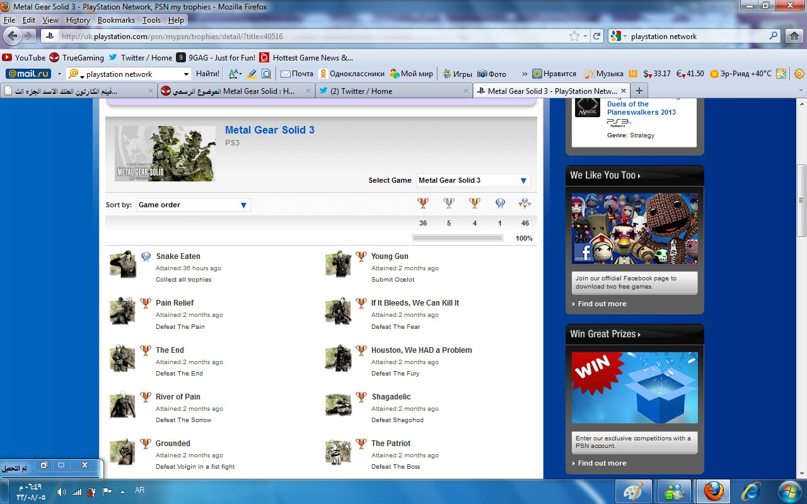The height and width of the screenshot is (504, 807).
Task: Open the TrueGaming bookmark
Action: pos(76,57)
